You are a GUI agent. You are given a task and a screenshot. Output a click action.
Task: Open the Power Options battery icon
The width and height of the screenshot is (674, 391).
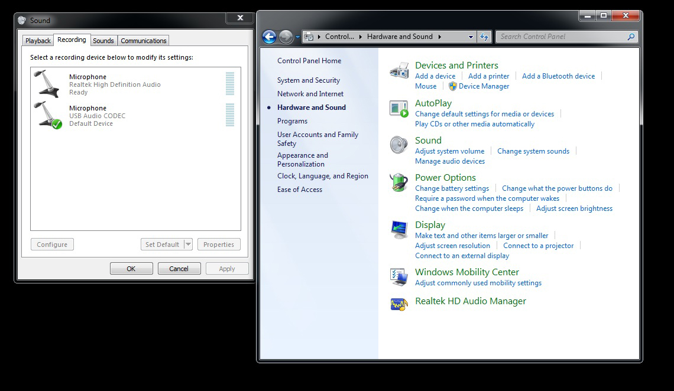pos(399,182)
